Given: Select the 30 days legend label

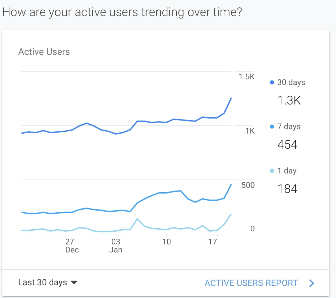Looking at the screenshot, I should pos(291,82).
